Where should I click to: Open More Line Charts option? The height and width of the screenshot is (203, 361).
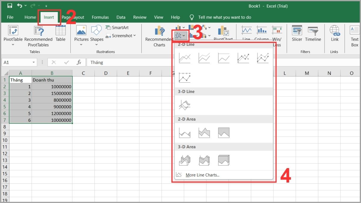pos(202,175)
